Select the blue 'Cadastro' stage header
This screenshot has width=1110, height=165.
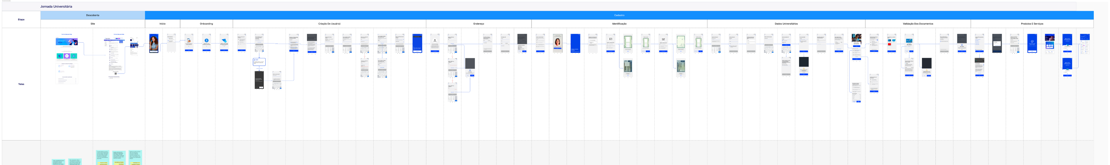coord(619,15)
